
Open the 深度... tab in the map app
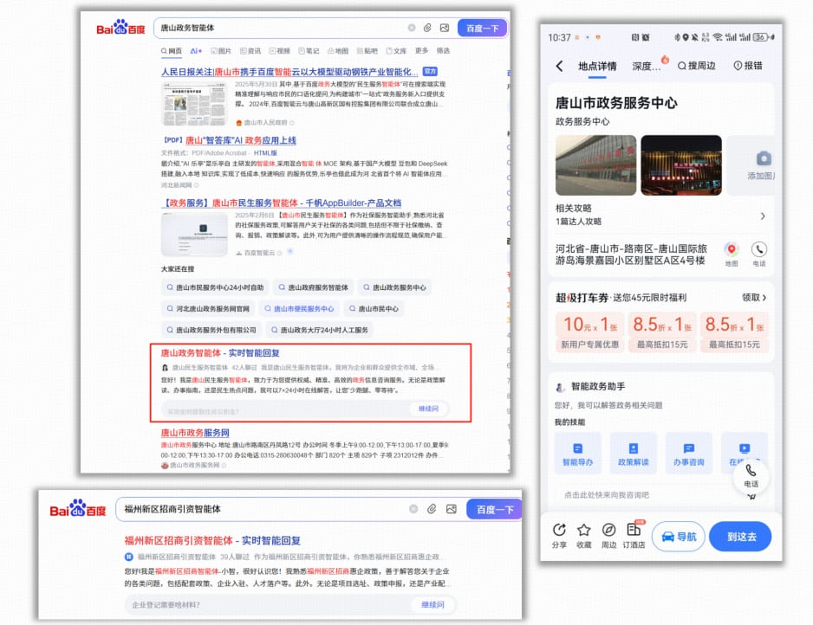(647, 67)
